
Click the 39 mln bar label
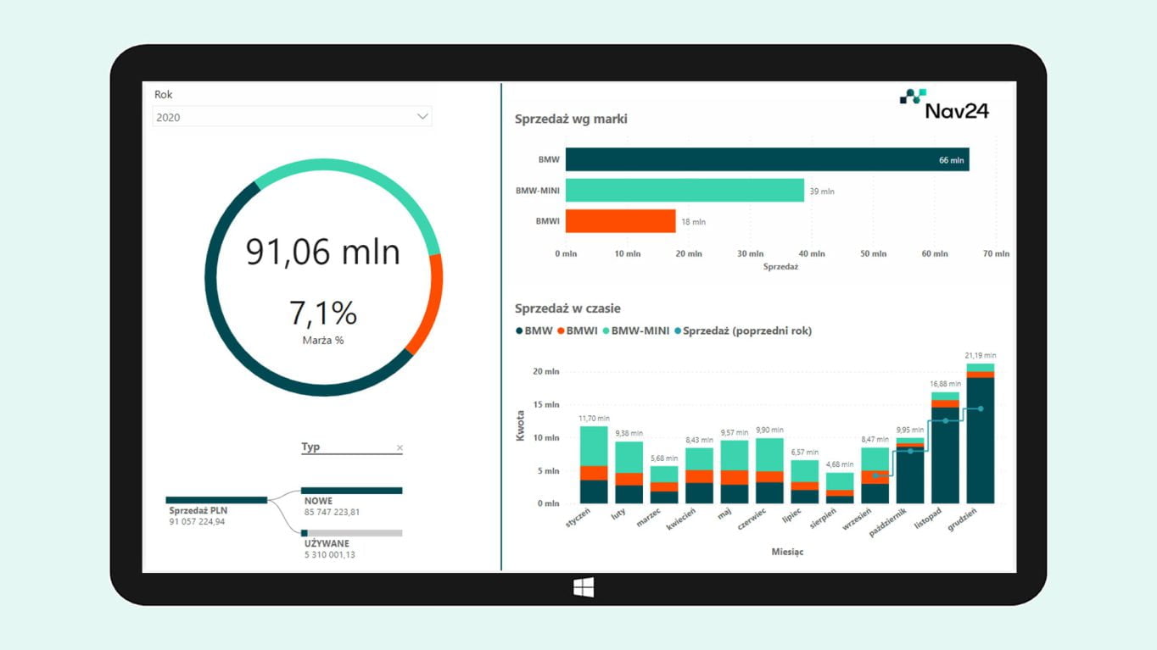point(822,192)
